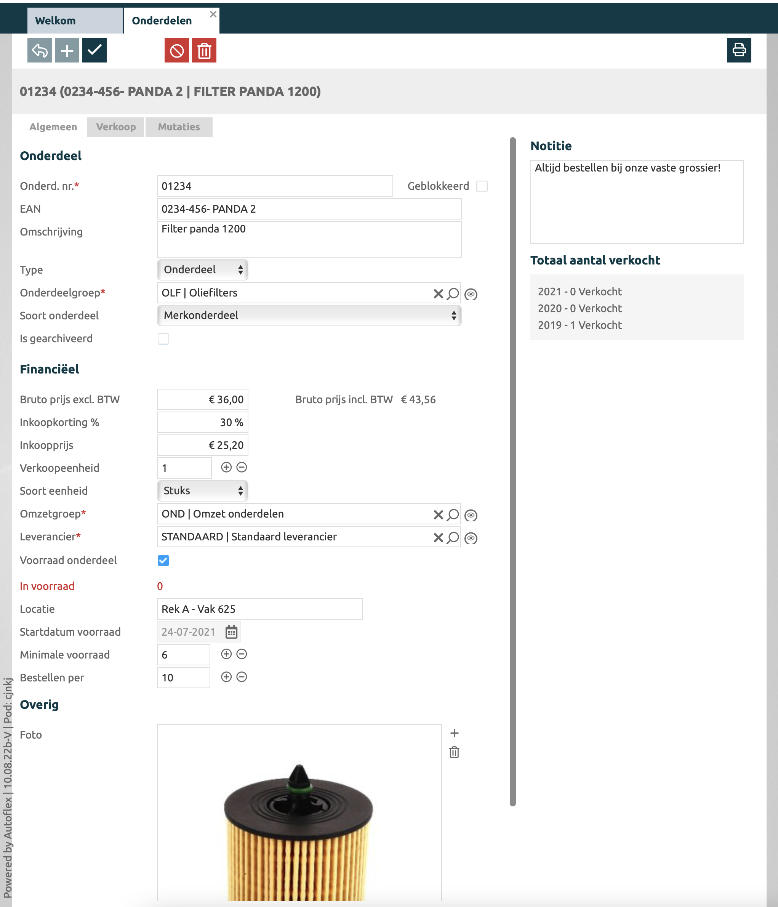Click the Locatie input field
The image size is (778, 907).
click(x=259, y=609)
